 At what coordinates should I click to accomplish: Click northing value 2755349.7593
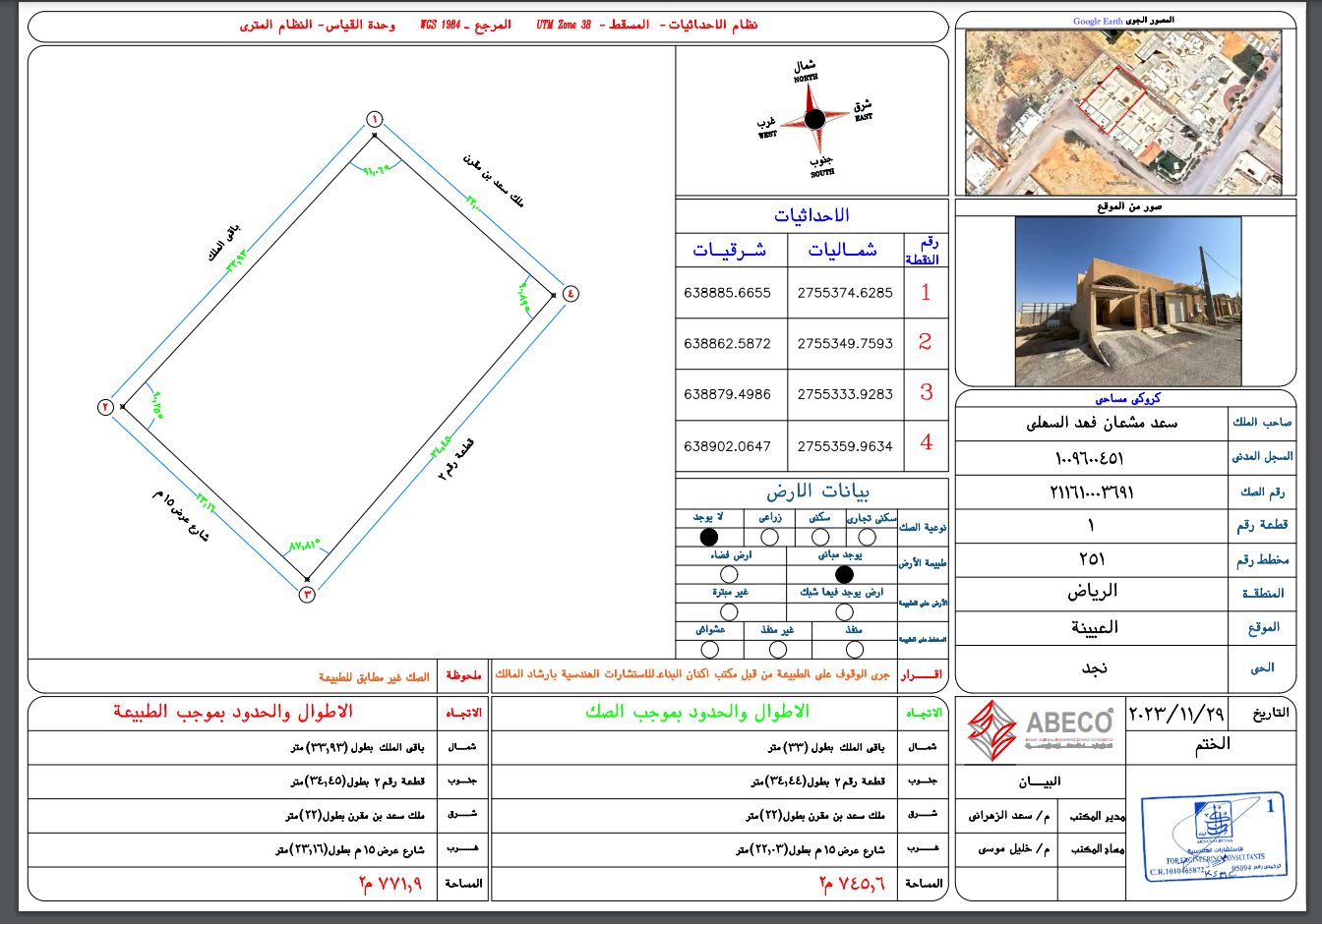[x=845, y=344]
